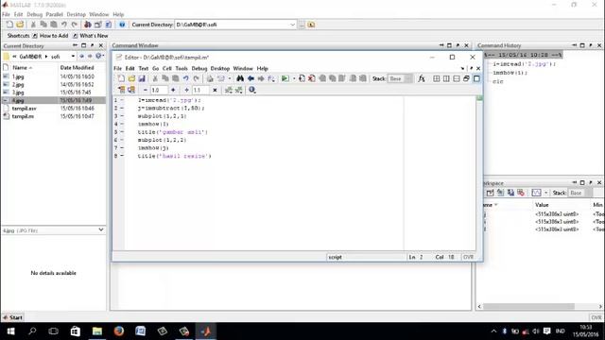Multiply value with x button
605x340 pixels.
coord(215,90)
